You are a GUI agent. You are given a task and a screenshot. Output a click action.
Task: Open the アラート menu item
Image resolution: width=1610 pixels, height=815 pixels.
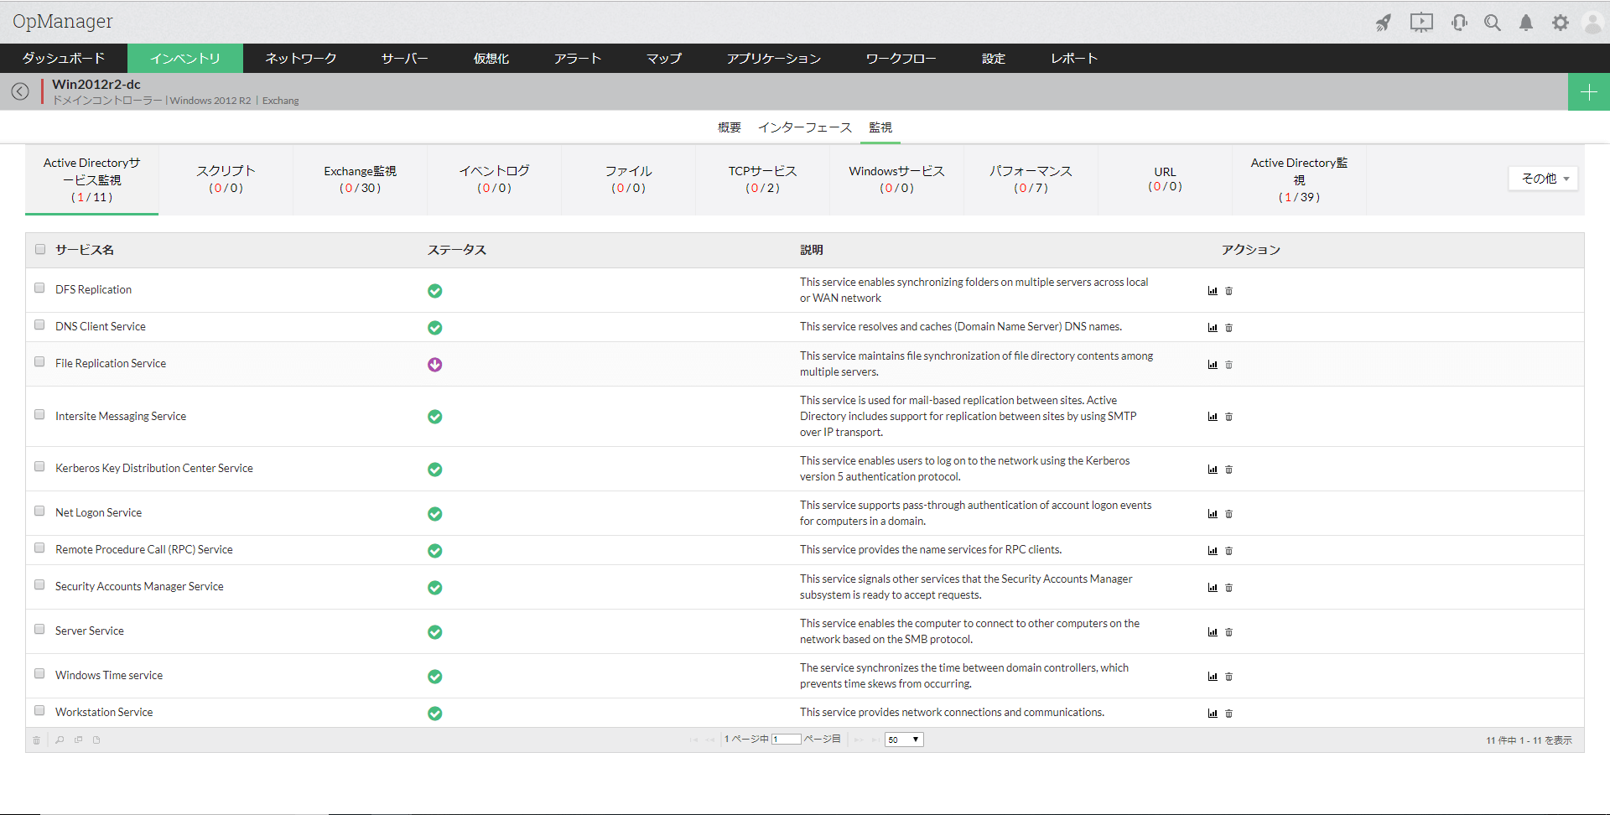(577, 59)
